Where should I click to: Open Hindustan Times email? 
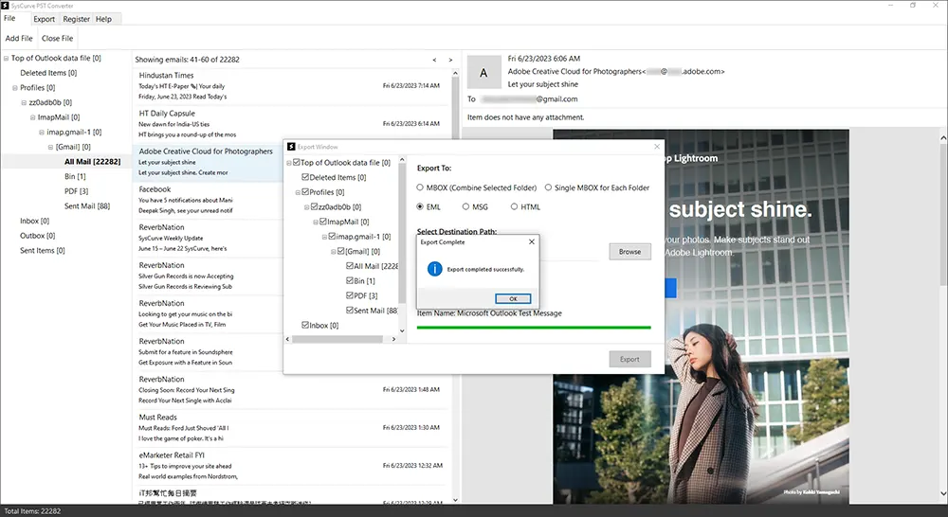(291, 86)
